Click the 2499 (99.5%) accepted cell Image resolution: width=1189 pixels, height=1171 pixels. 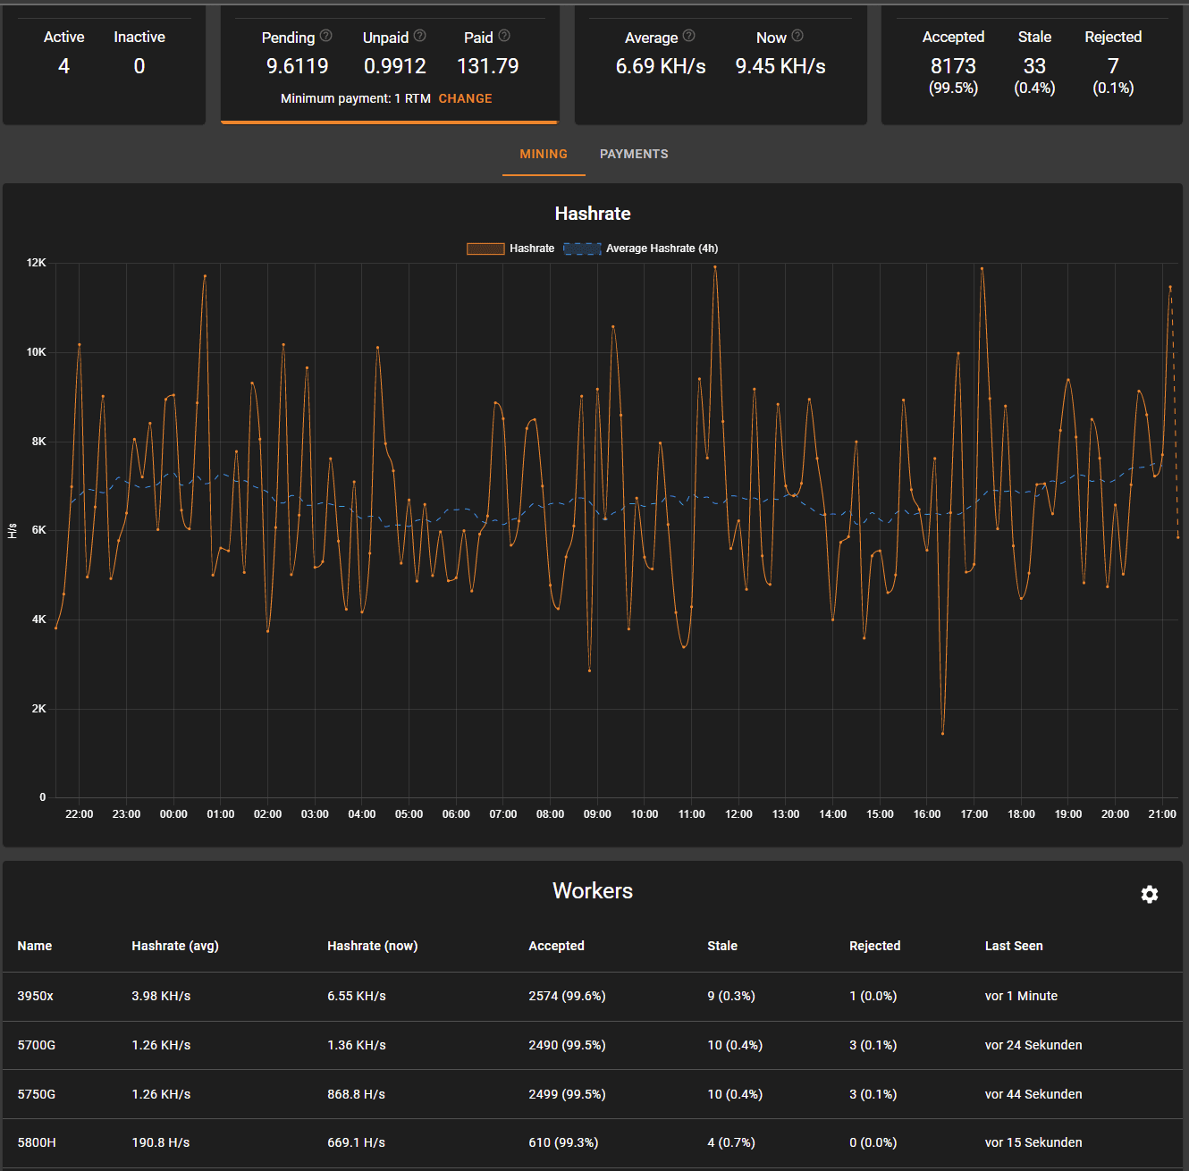tap(567, 1094)
